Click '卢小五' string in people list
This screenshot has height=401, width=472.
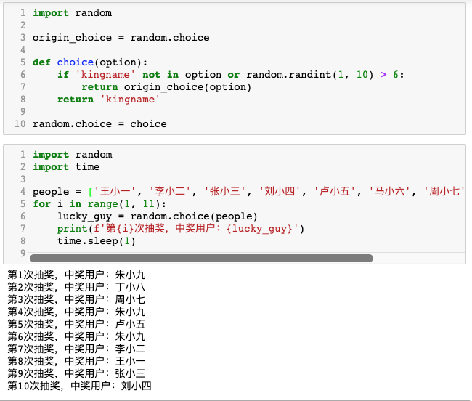pyautogui.click(x=335, y=192)
